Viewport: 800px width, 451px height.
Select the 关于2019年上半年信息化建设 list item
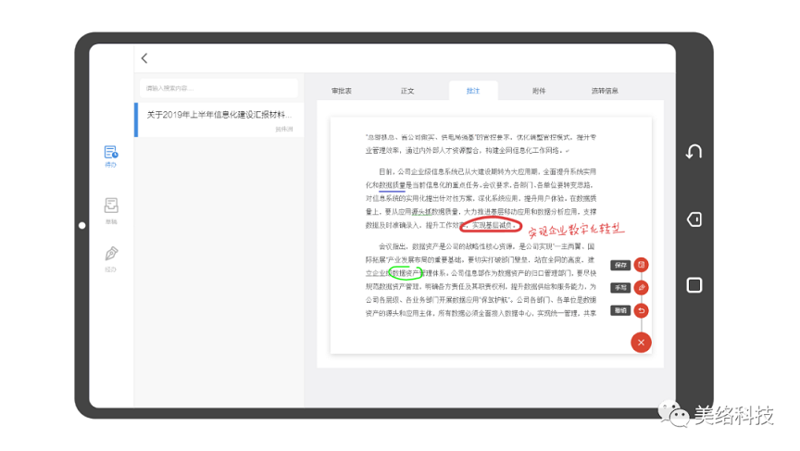point(219,119)
